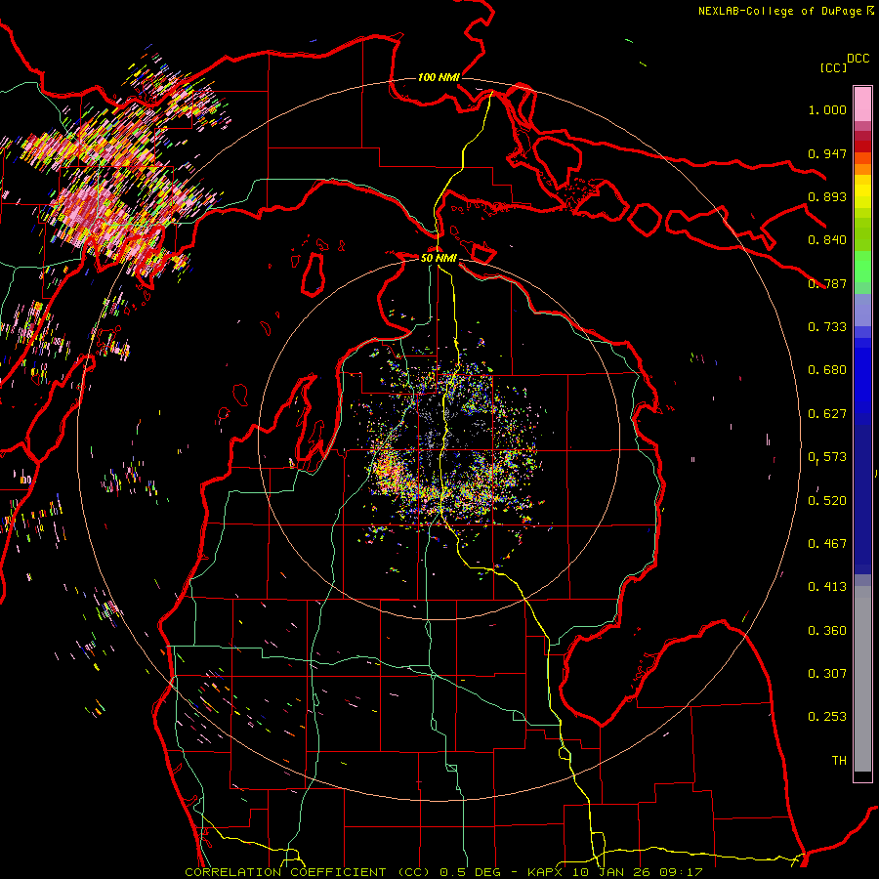The height and width of the screenshot is (879, 879).
Task: Click the 0.253 color scale value
Action: 827,717
